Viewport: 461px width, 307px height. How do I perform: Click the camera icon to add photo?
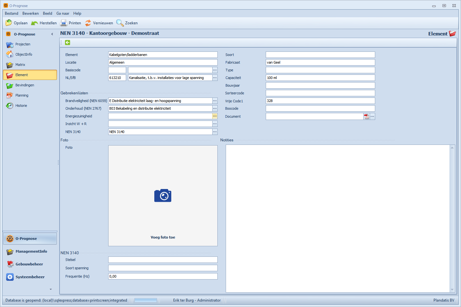coord(163,195)
